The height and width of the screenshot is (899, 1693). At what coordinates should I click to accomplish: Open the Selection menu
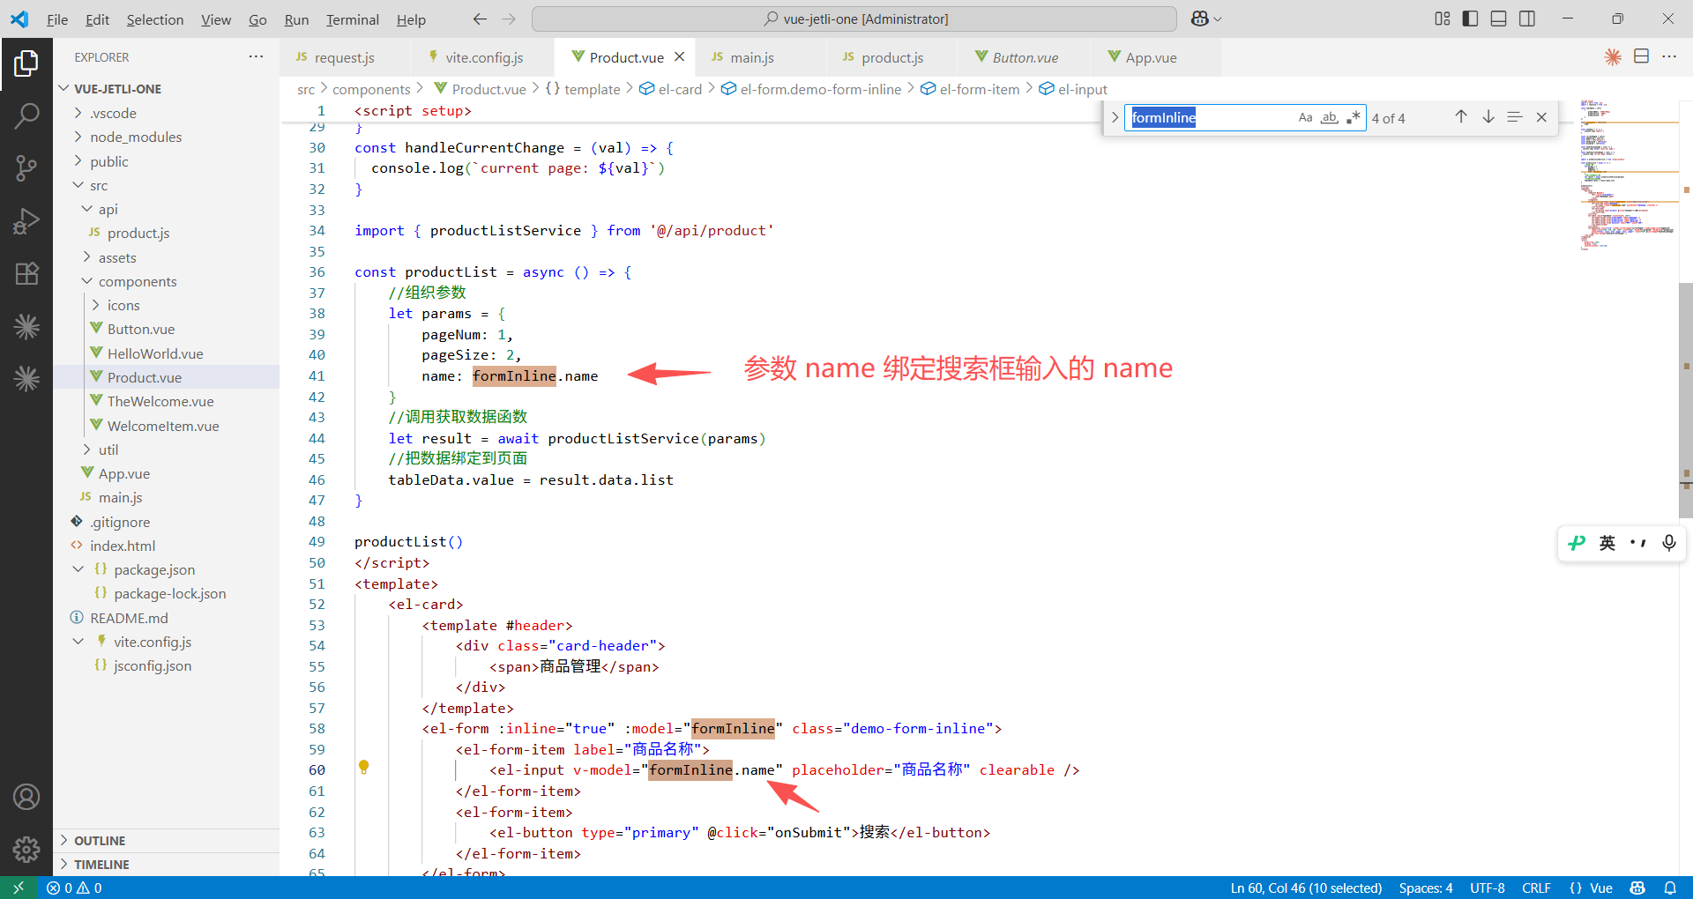click(x=155, y=19)
